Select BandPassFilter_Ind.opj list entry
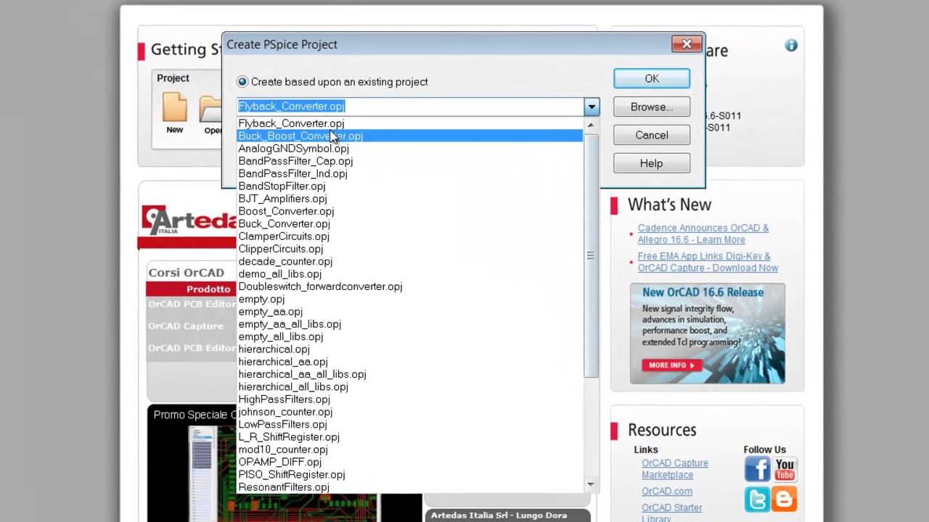 [410, 173]
